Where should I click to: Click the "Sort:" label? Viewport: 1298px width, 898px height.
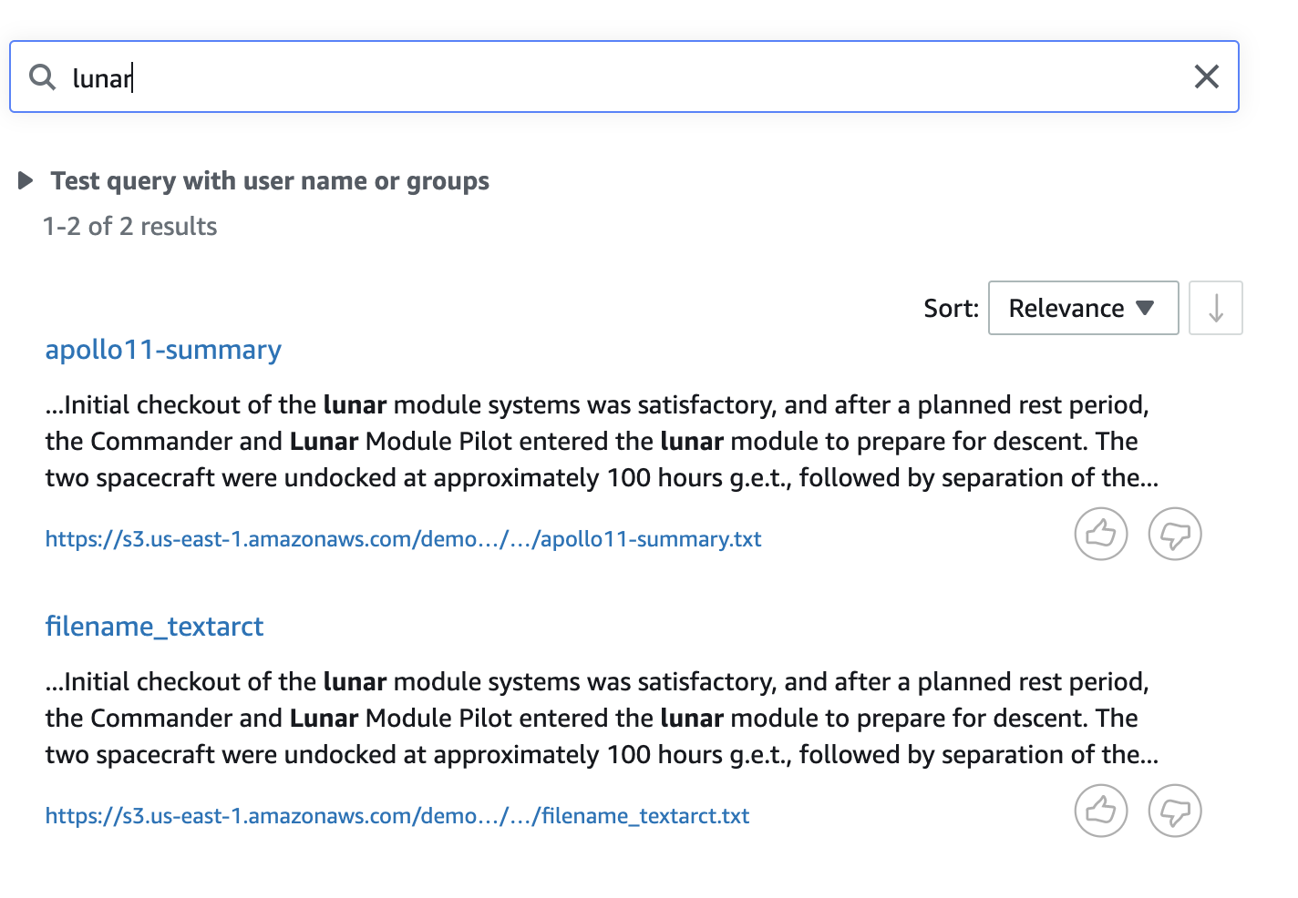point(951,309)
